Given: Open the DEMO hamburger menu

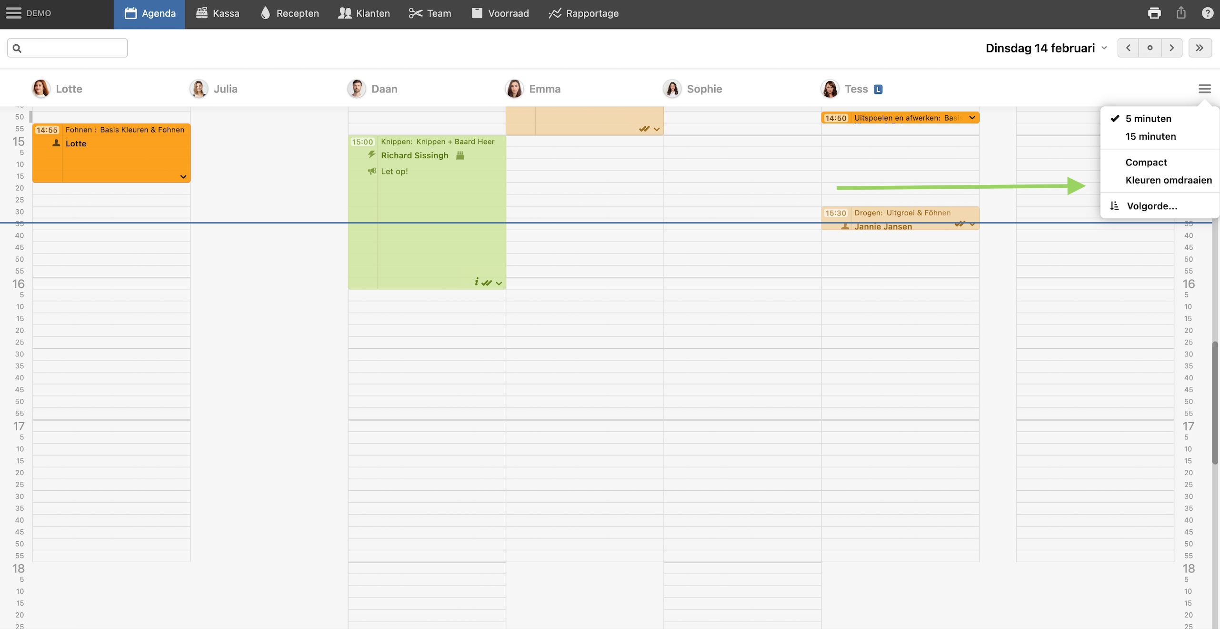Looking at the screenshot, I should pos(14,13).
